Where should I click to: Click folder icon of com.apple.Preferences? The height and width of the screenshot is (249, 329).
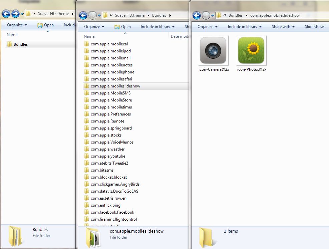86,114
